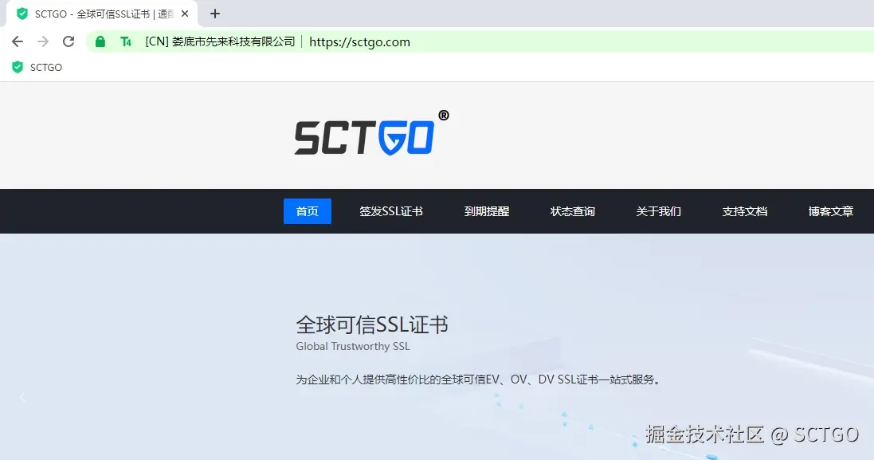
Task: Go to 首页 in the navigation menu
Action: click(307, 211)
